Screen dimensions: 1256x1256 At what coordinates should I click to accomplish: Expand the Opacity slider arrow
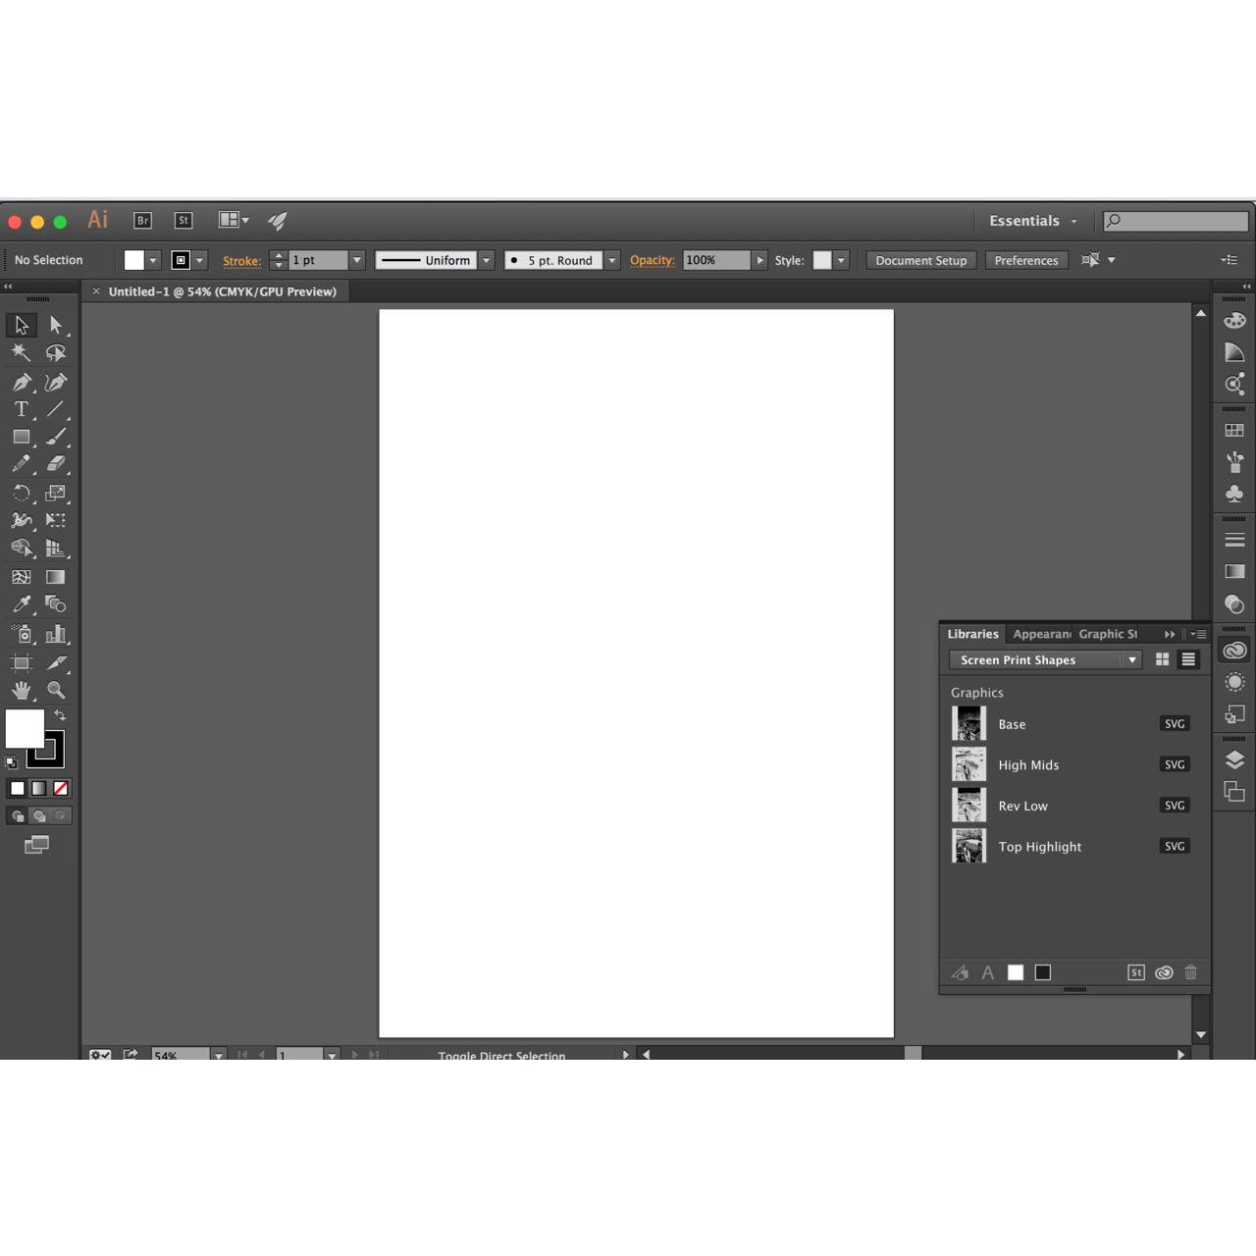(759, 260)
